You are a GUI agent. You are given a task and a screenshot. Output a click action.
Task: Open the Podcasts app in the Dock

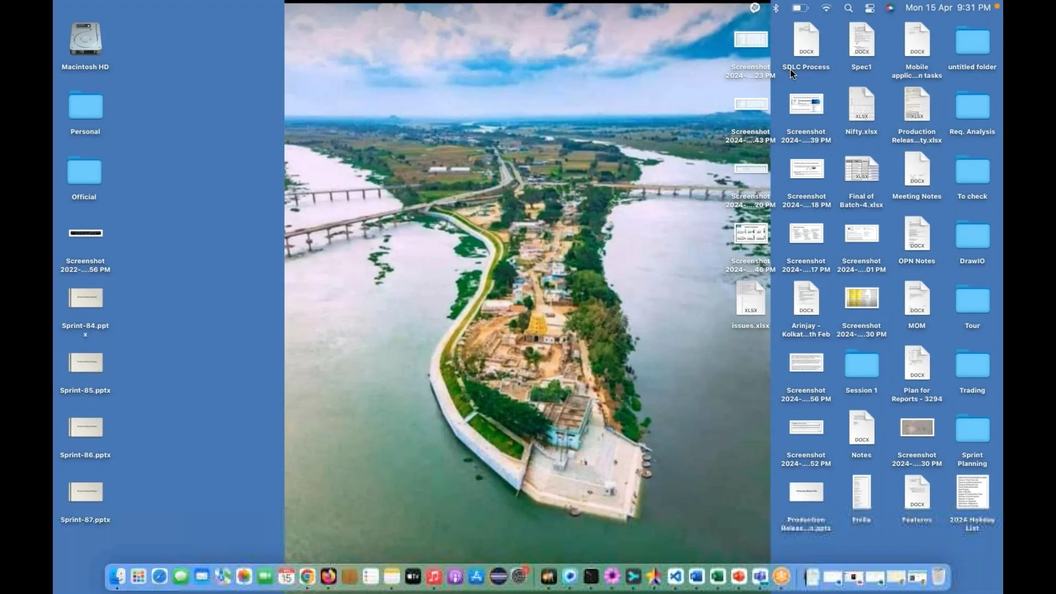click(x=455, y=576)
